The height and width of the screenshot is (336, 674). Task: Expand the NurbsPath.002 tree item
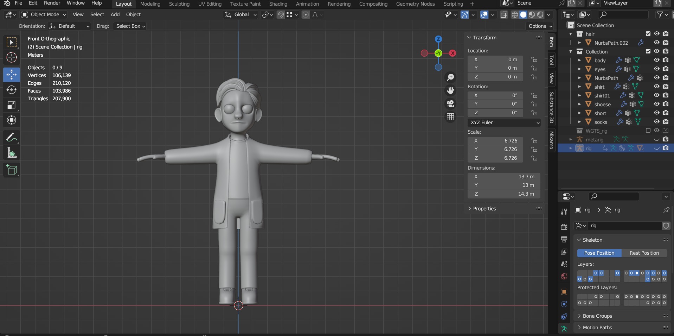tap(579, 43)
